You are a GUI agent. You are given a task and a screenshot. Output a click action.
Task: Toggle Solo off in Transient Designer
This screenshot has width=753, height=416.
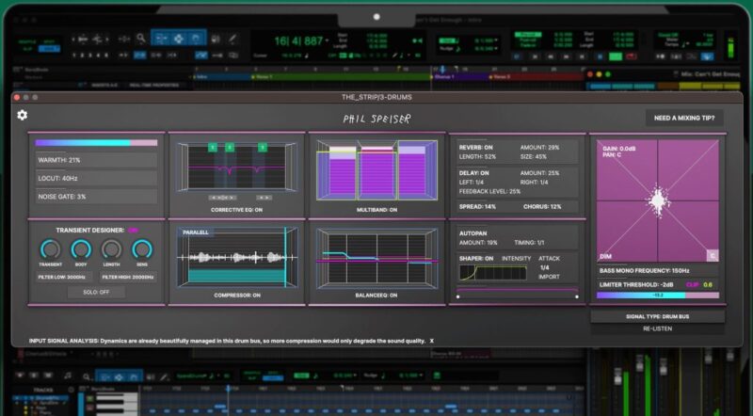(x=96, y=293)
